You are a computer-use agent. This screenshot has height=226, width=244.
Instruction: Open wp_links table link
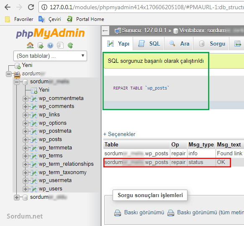tap(49, 115)
